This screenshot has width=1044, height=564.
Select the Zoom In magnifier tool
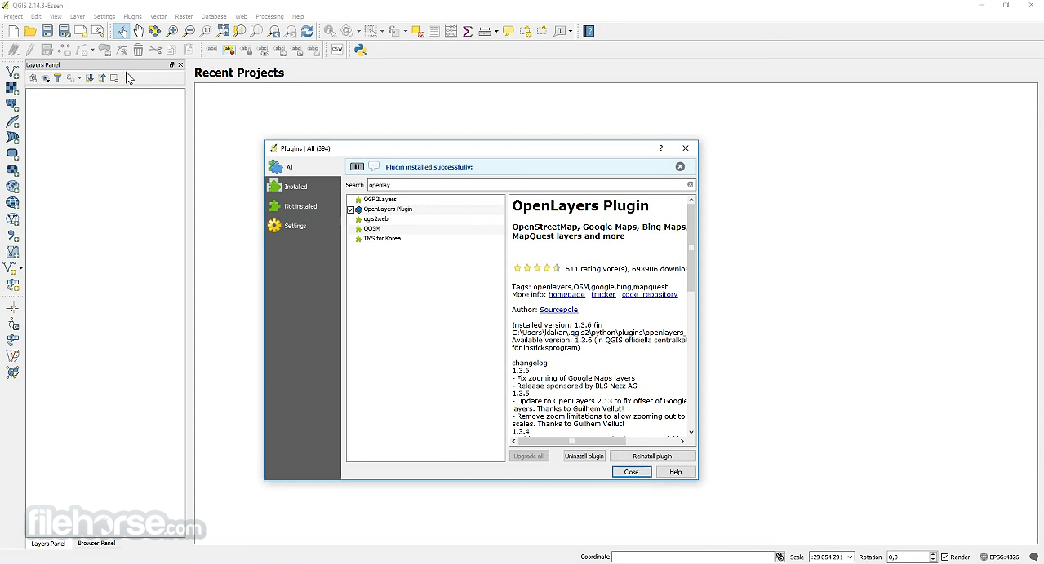pos(171,31)
